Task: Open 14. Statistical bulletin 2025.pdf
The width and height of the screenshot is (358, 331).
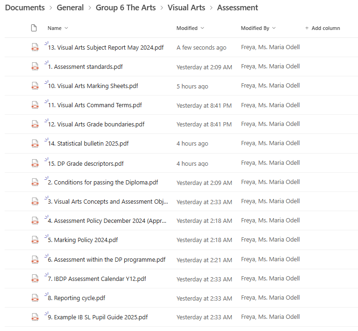Action: [88, 144]
